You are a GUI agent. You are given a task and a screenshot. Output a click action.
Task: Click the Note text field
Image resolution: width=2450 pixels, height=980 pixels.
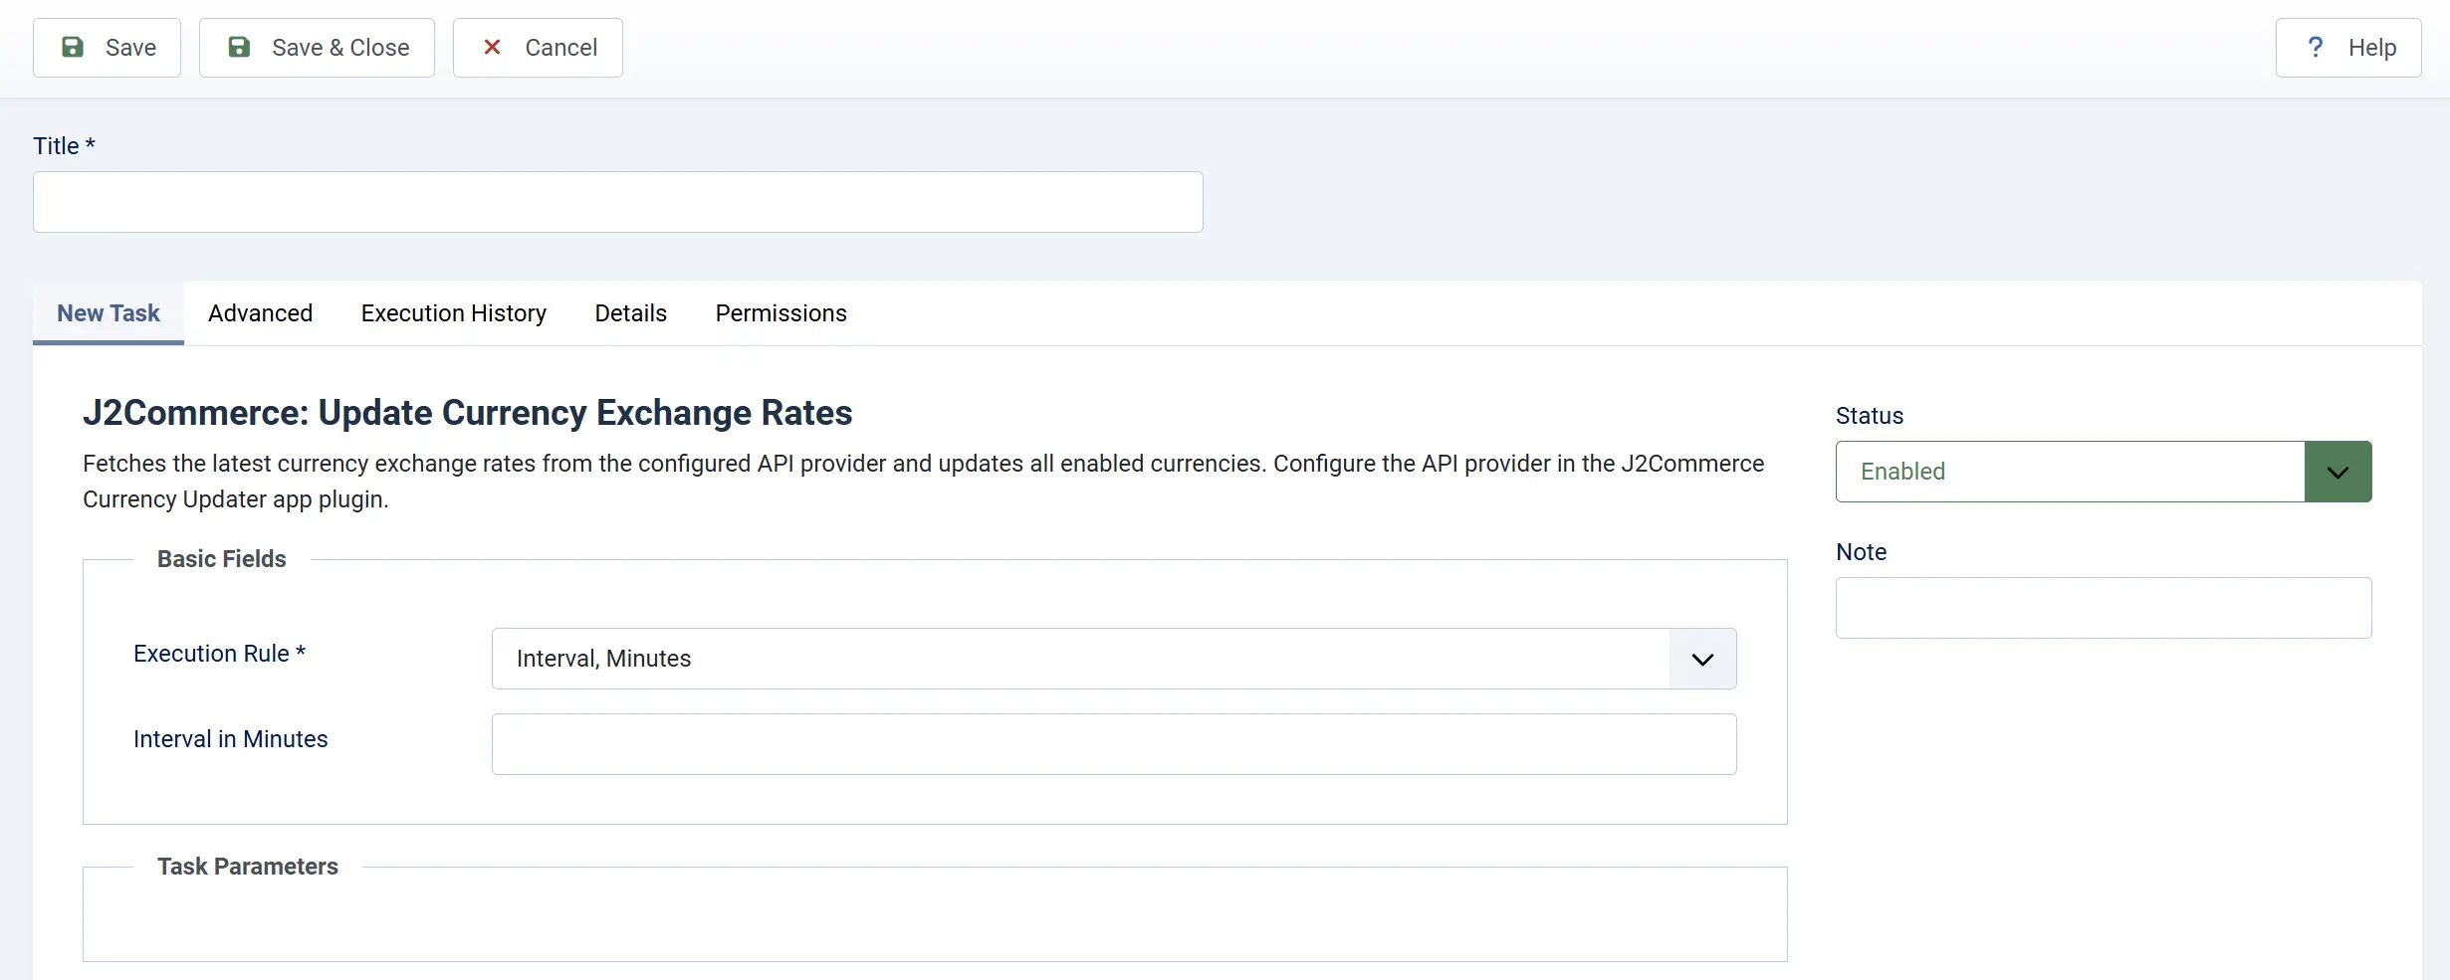(x=2104, y=608)
